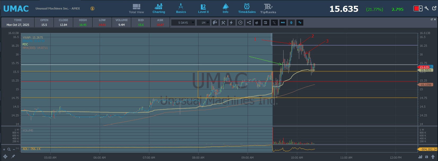Open the TipRanks tab
This screenshot has width=438, height=161.
coord(268,8)
